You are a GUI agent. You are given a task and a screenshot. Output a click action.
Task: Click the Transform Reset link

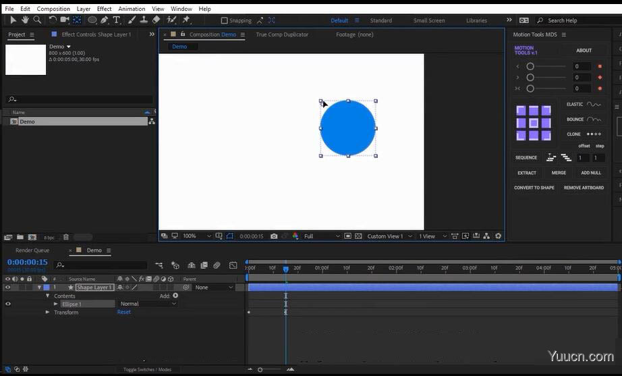(x=123, y=312)
